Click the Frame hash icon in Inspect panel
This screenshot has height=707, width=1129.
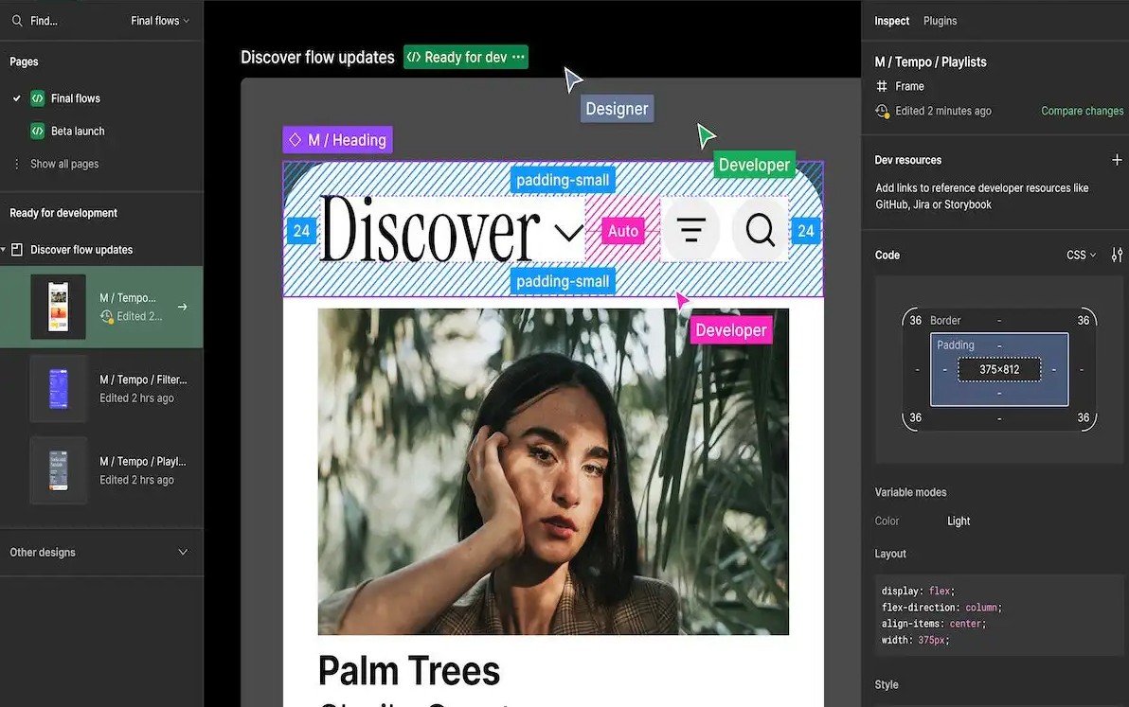(882, 86)
